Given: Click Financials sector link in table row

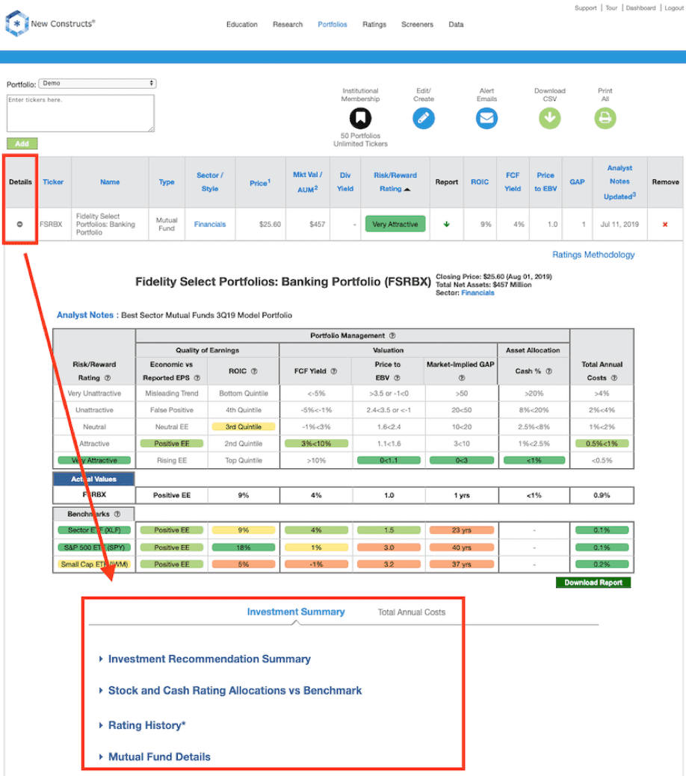Looking at the screenshot, I should [x=210, y=224].
